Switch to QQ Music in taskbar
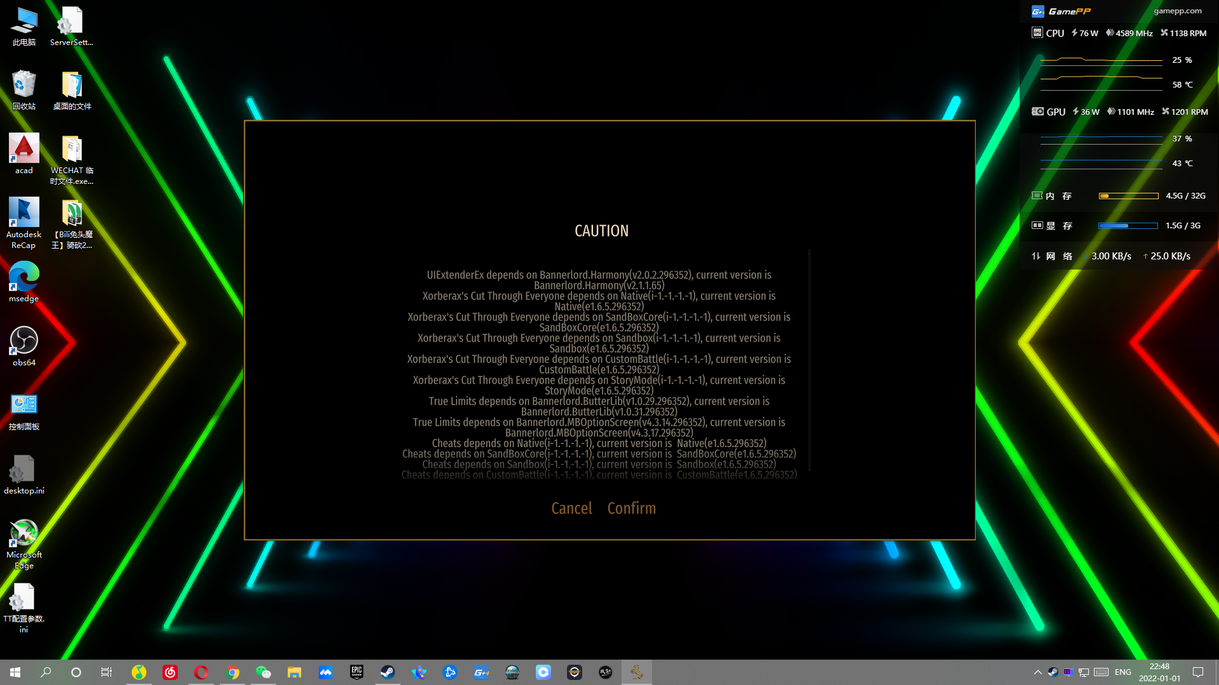 [139, 672]
